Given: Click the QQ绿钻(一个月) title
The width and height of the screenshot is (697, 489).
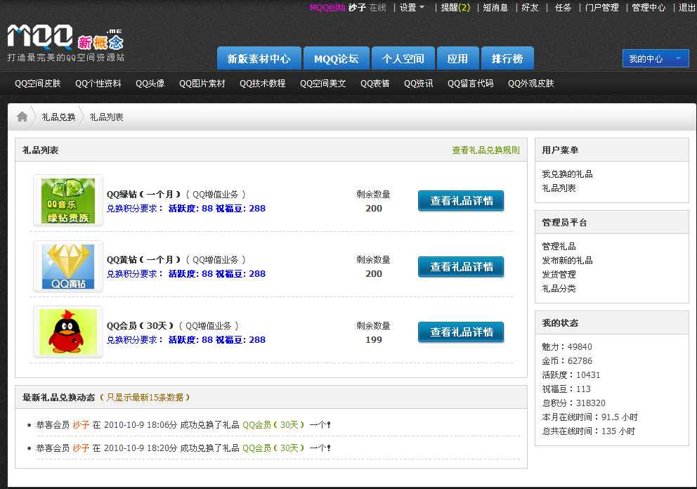Looking at the screenshot, I should (144, 195).
